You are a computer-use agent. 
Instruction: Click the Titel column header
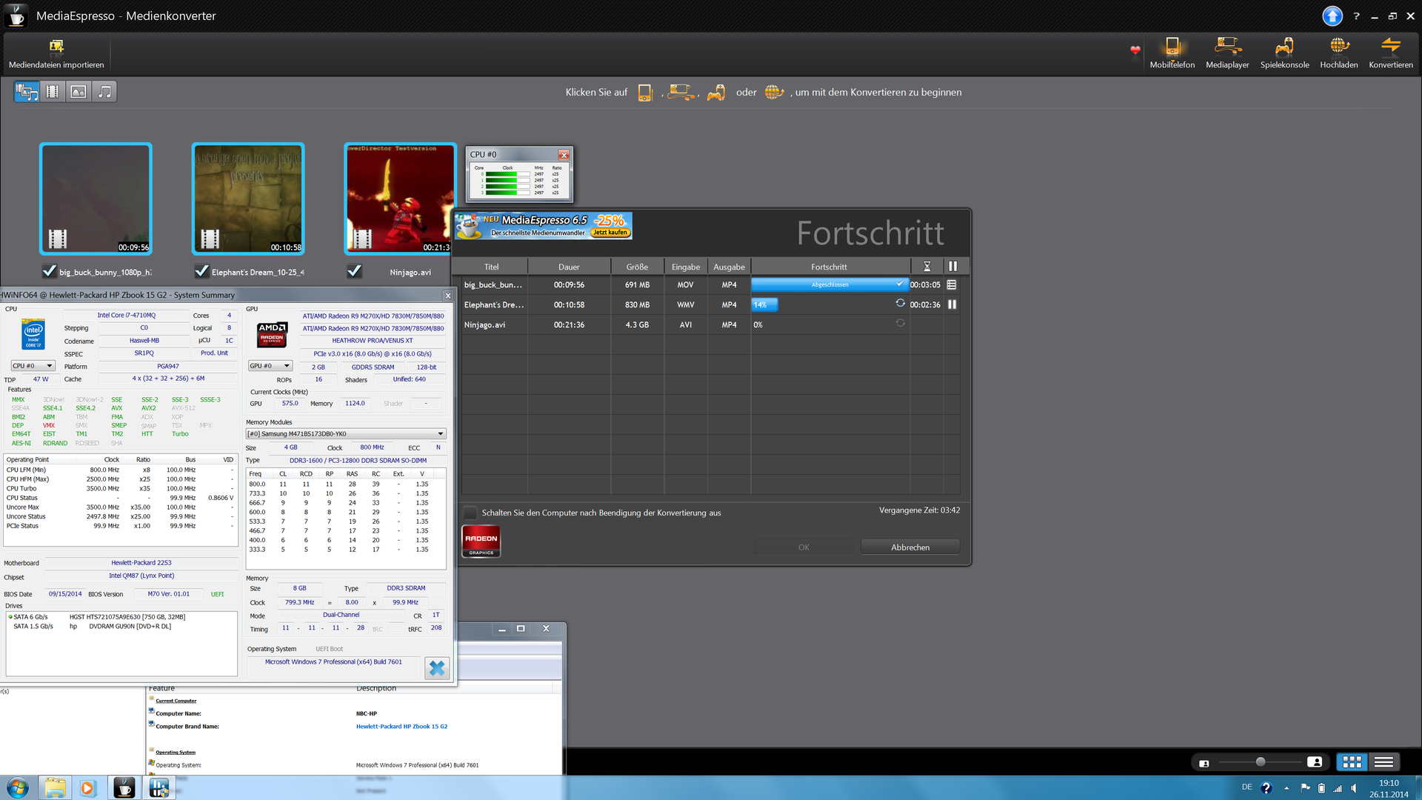pyautogui.click(x=491, y=267)
